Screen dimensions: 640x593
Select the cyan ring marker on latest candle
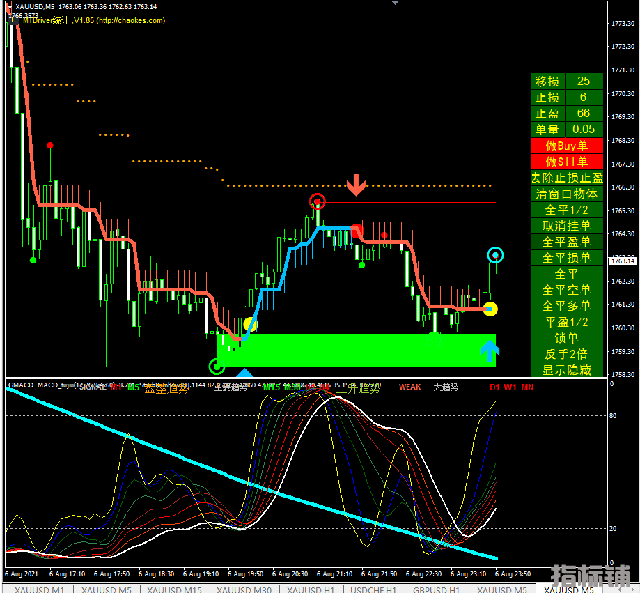pyautogui.click(x=494, y=255)
